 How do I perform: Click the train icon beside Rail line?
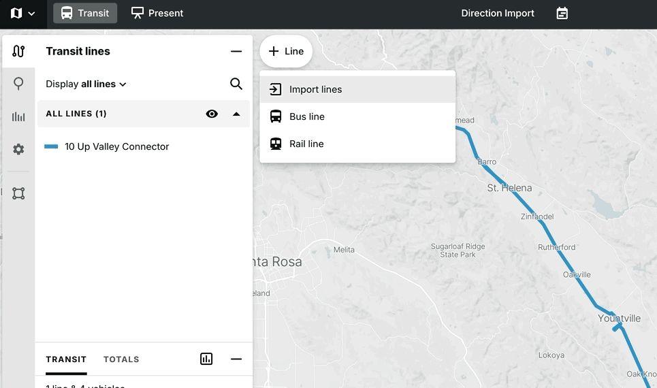point(276,144)
